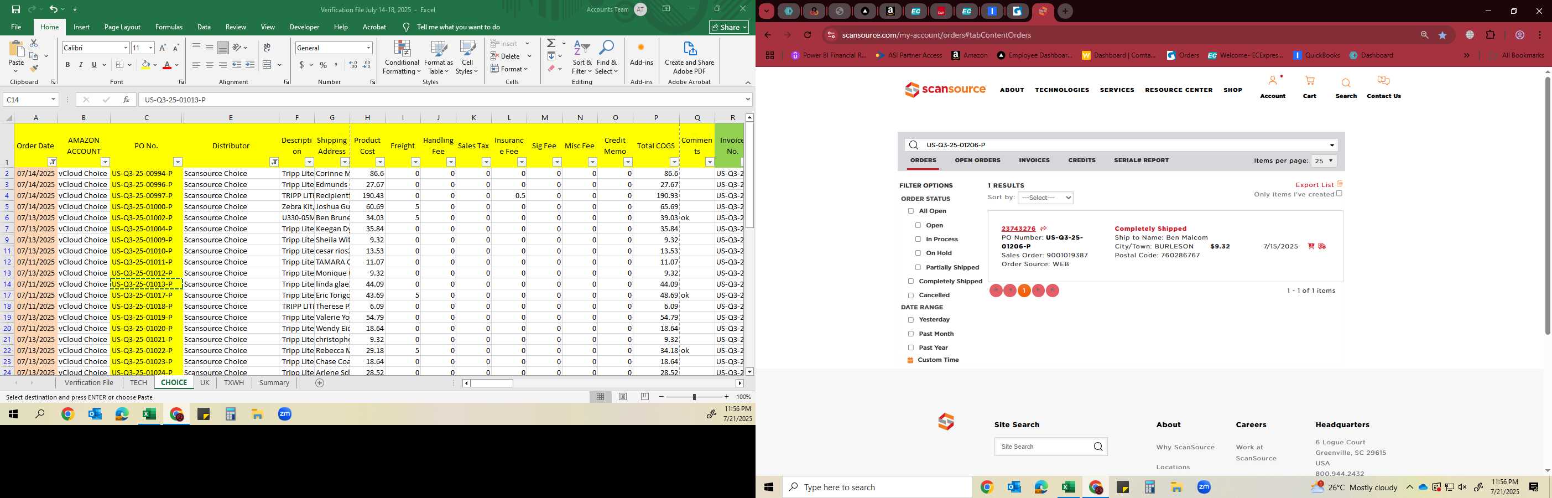Click Share button in Excel

tap(729, 27)
